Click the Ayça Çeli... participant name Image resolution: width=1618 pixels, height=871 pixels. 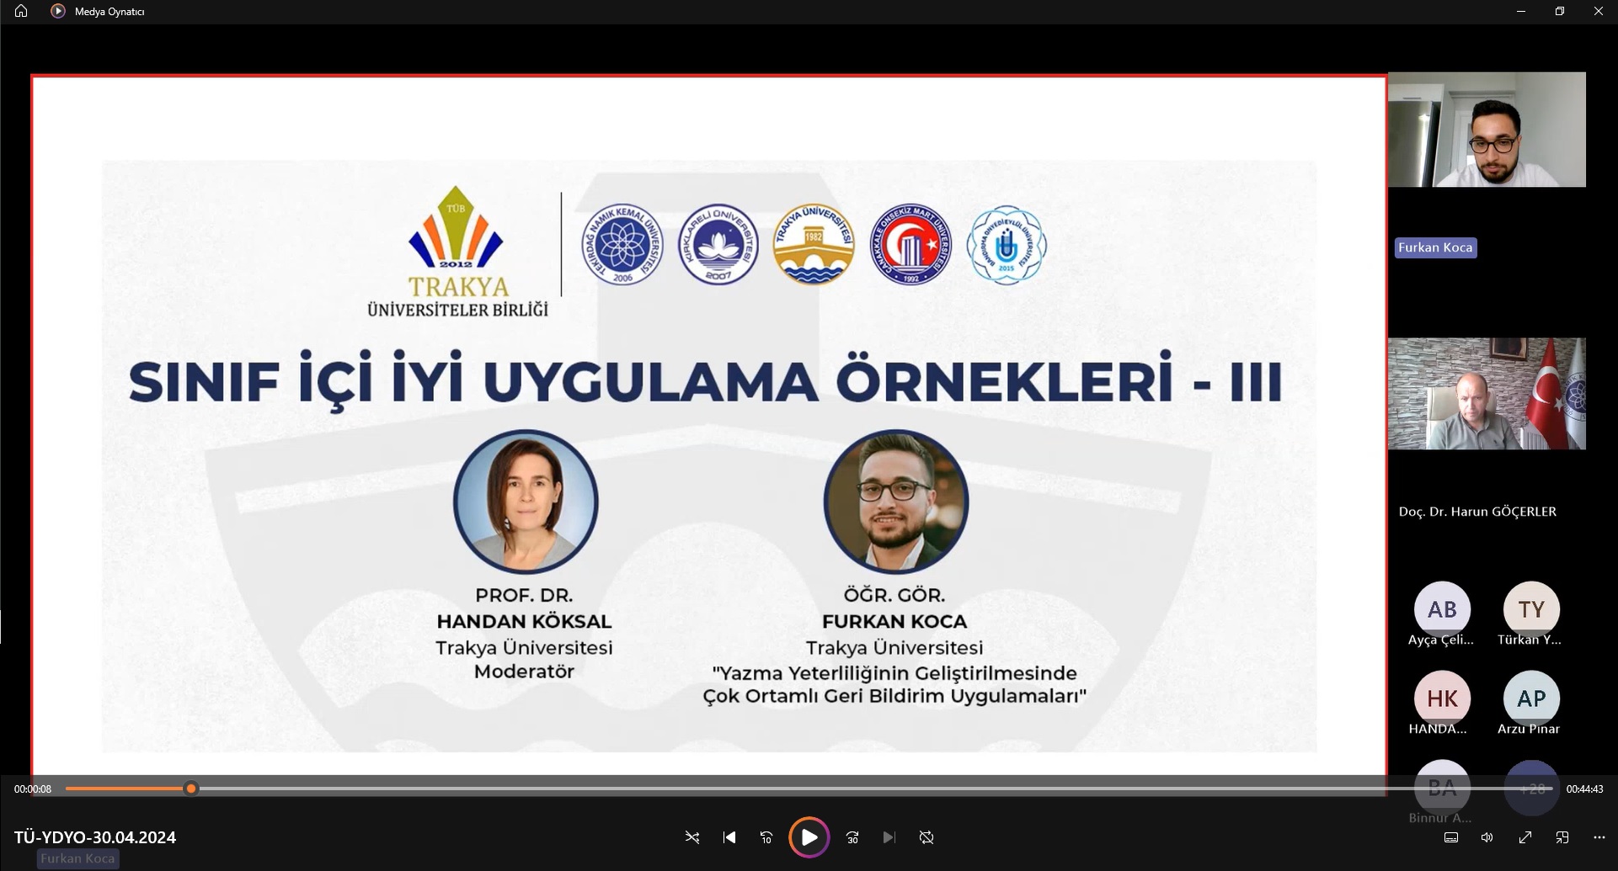tap(1441, 640)
